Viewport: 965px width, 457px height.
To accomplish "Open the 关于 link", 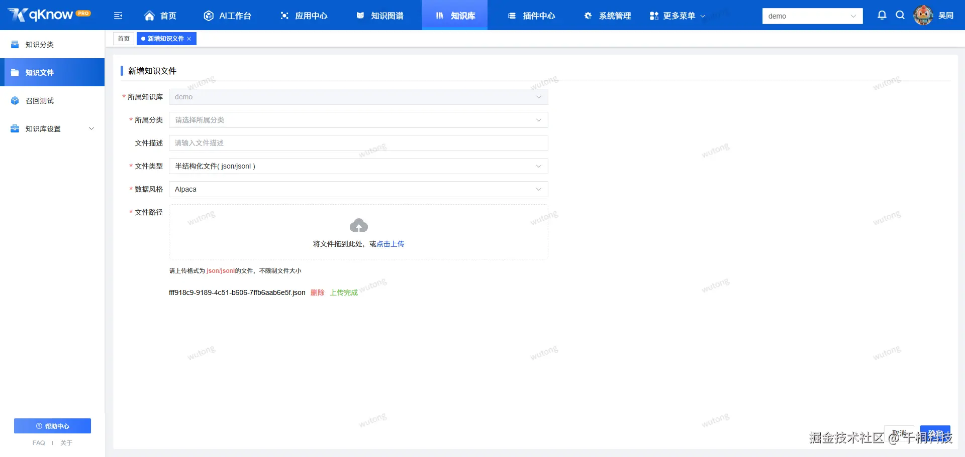I will click(66, 443).
